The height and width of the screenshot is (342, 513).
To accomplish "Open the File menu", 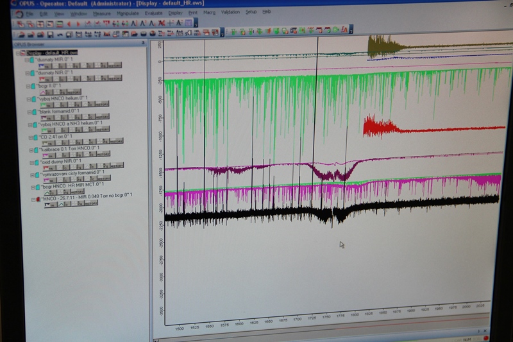I will [29, 14].
